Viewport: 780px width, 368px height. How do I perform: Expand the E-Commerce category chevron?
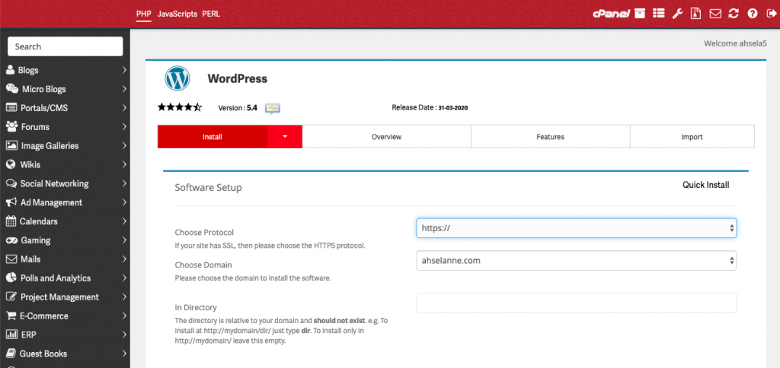tap(124, 316)
